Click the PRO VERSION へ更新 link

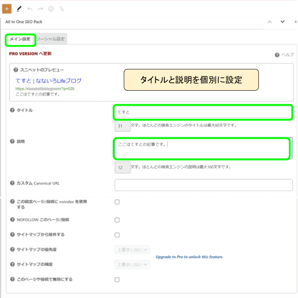(30, 53)
